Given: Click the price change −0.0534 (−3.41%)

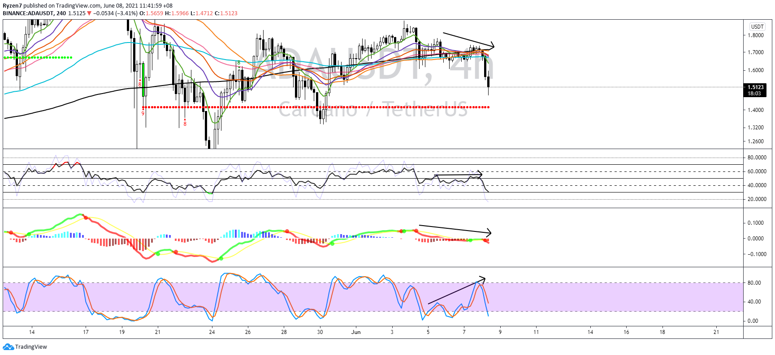Looking at the screenshot, I should coord(115,13).
